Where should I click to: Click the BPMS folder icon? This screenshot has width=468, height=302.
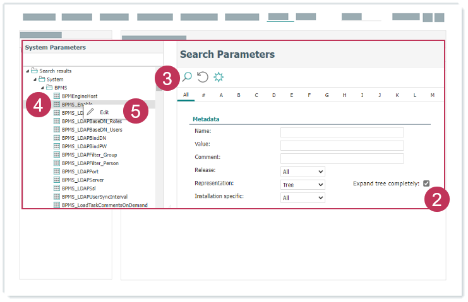[49, 87]
